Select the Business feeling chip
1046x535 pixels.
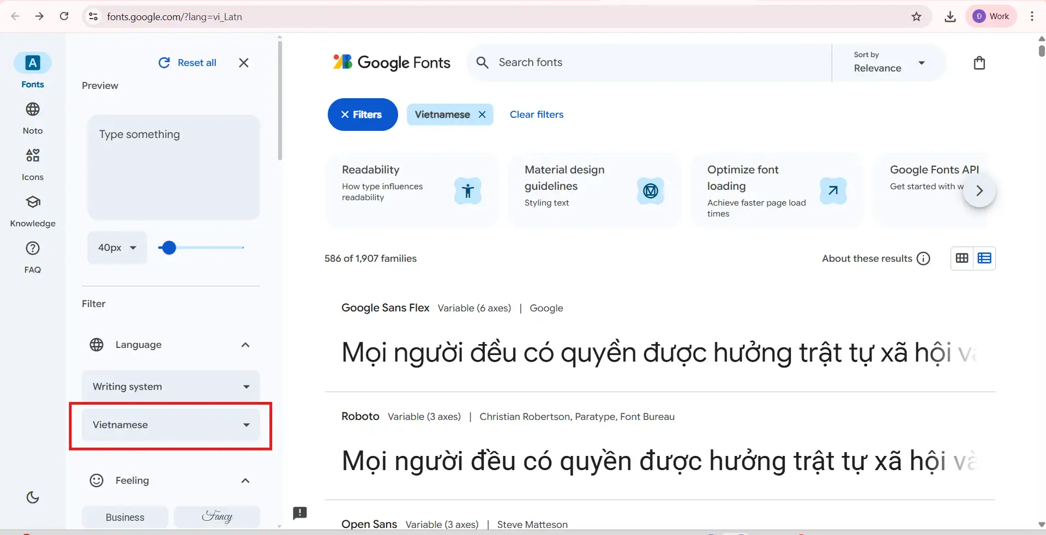[x=125, y=517]
